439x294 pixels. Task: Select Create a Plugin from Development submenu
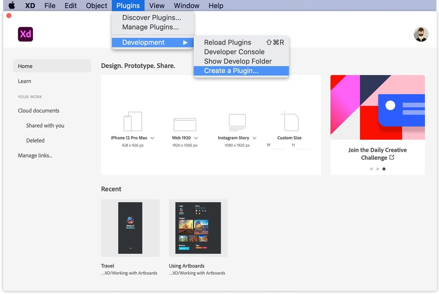pyautogui.click(x=231, y=71)
